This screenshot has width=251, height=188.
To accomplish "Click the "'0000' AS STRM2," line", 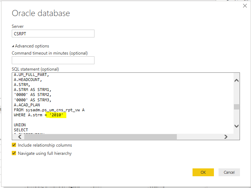I will point(32,95).
